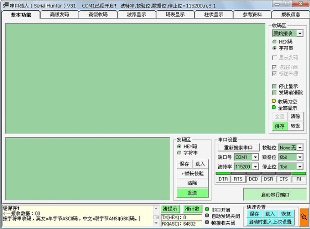The image size is (310, 229).
Task: Click the log scrollbar up arrow
Action: point(156,208)
